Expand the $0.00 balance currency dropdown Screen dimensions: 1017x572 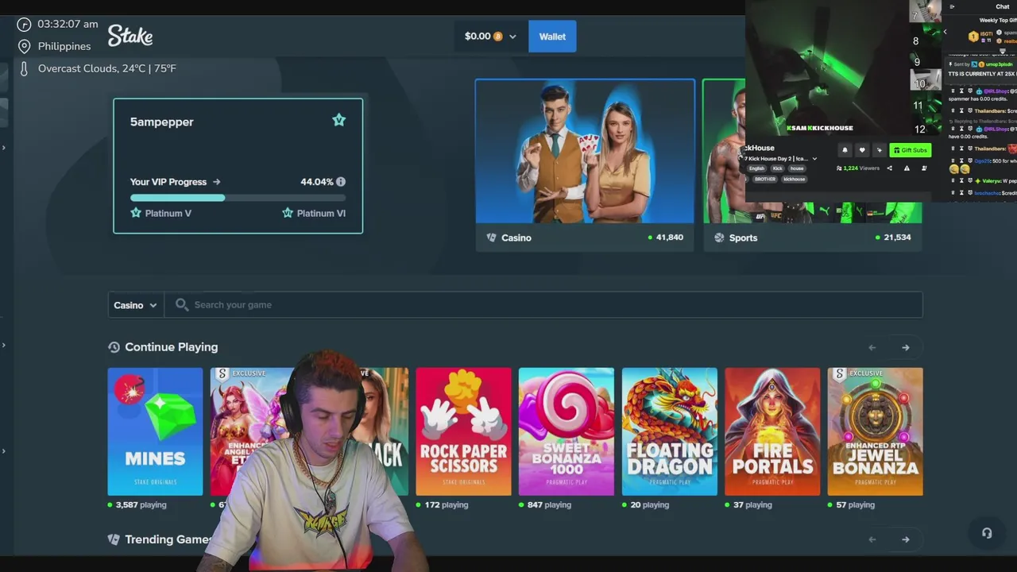tap(512, 37)
